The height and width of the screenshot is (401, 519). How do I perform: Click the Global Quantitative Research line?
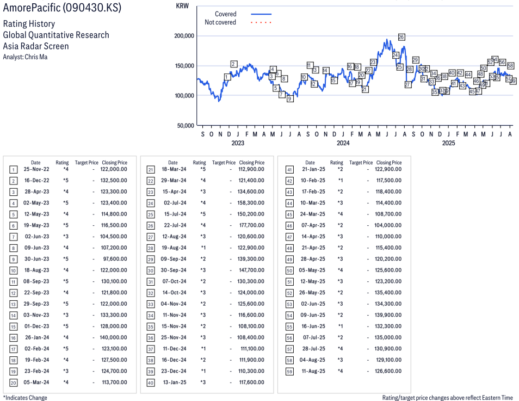click(56, 35)
